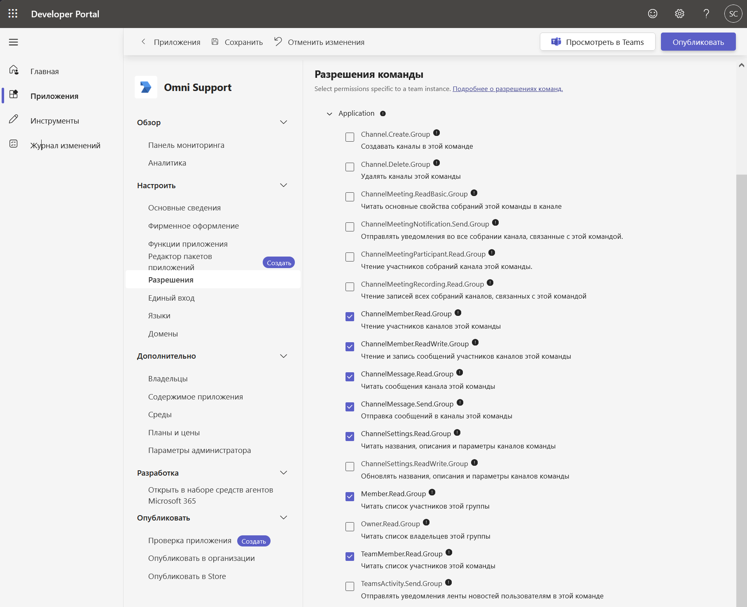Click the feedback smiley icon

653,14
